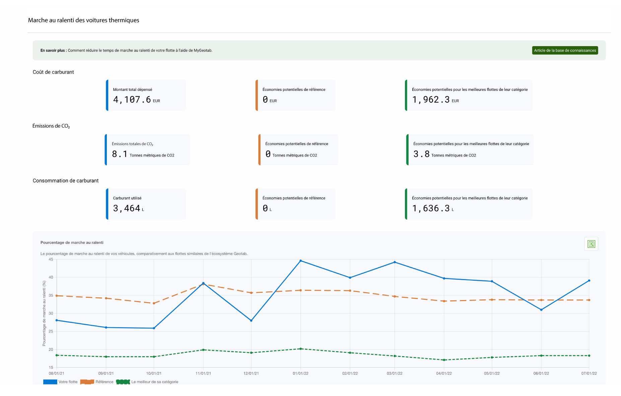Hide the Le meilleur de sa catégorie series
This screenshot has height=396, width=621.
[154, 382]
